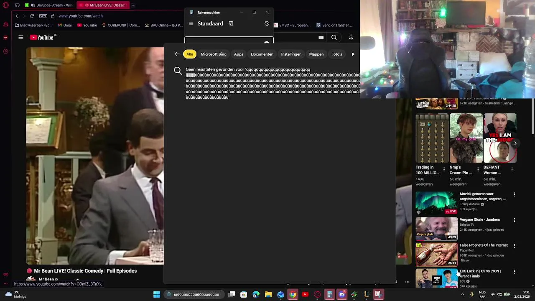
Task: Open more options for False Prophets video
Action: pyautogui.click(x=515, y=246)
